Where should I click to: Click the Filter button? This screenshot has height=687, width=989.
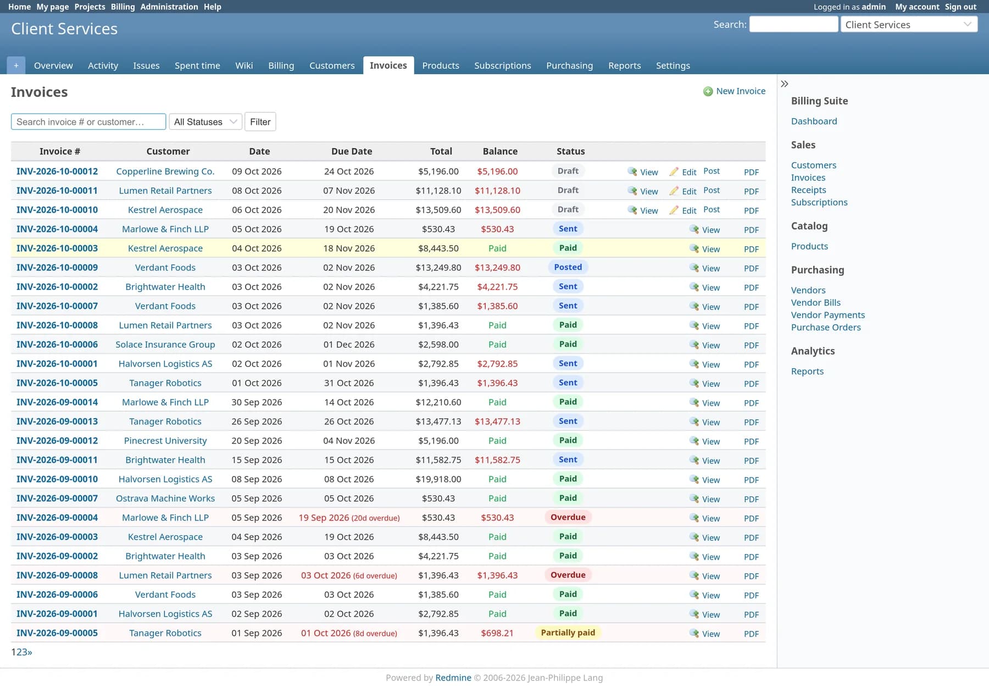coord(260,121)
